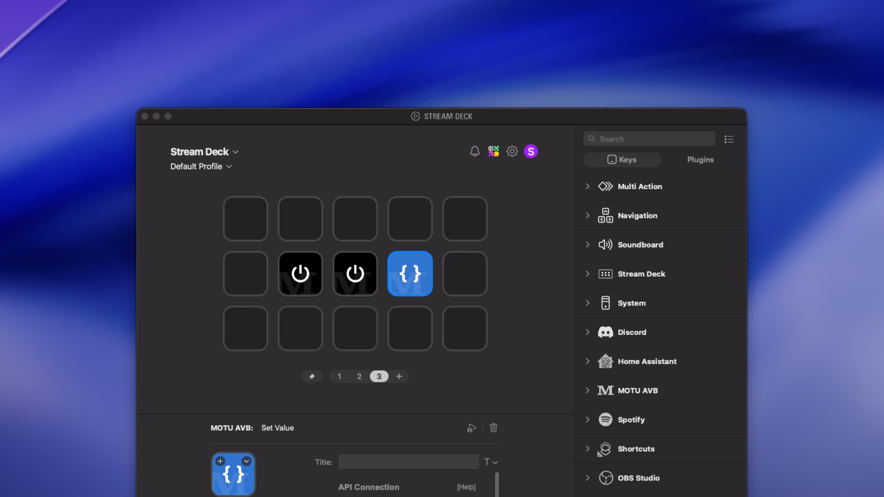Select the first MOTU power key
The image size is (884, 497).
(x=300, y=273)
